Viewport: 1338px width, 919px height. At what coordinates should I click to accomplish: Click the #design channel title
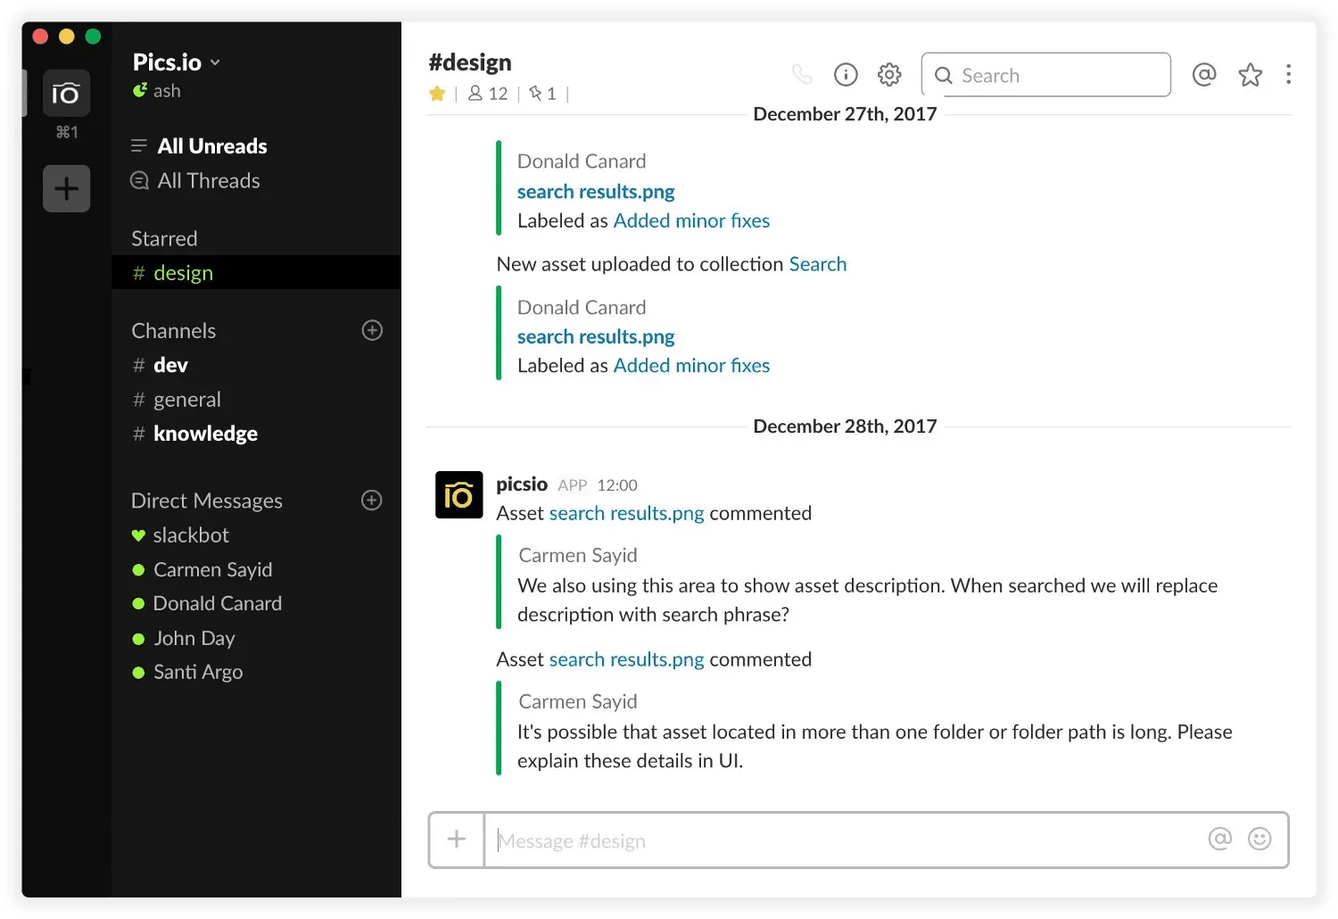click(470, 62)
